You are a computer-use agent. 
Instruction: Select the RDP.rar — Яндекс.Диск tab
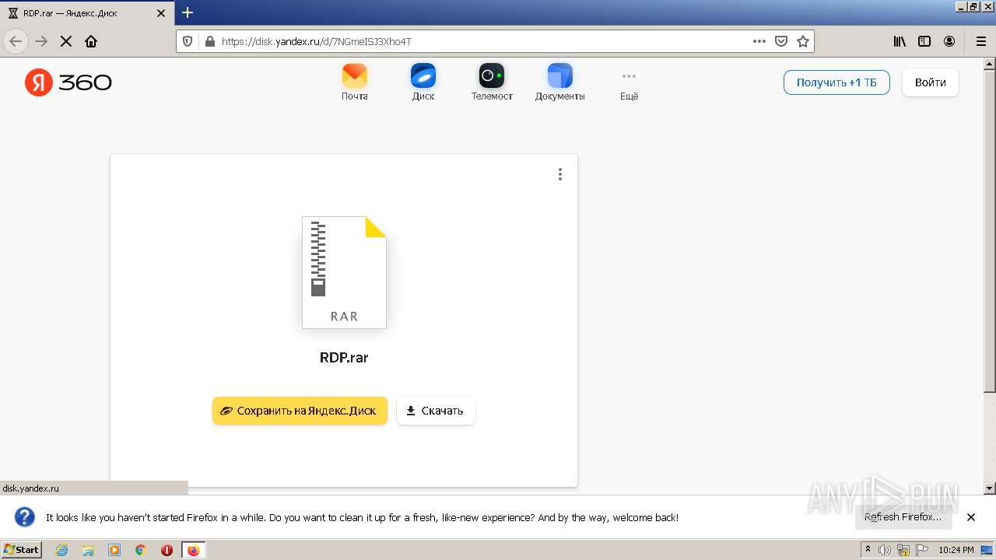pos(86,13)
